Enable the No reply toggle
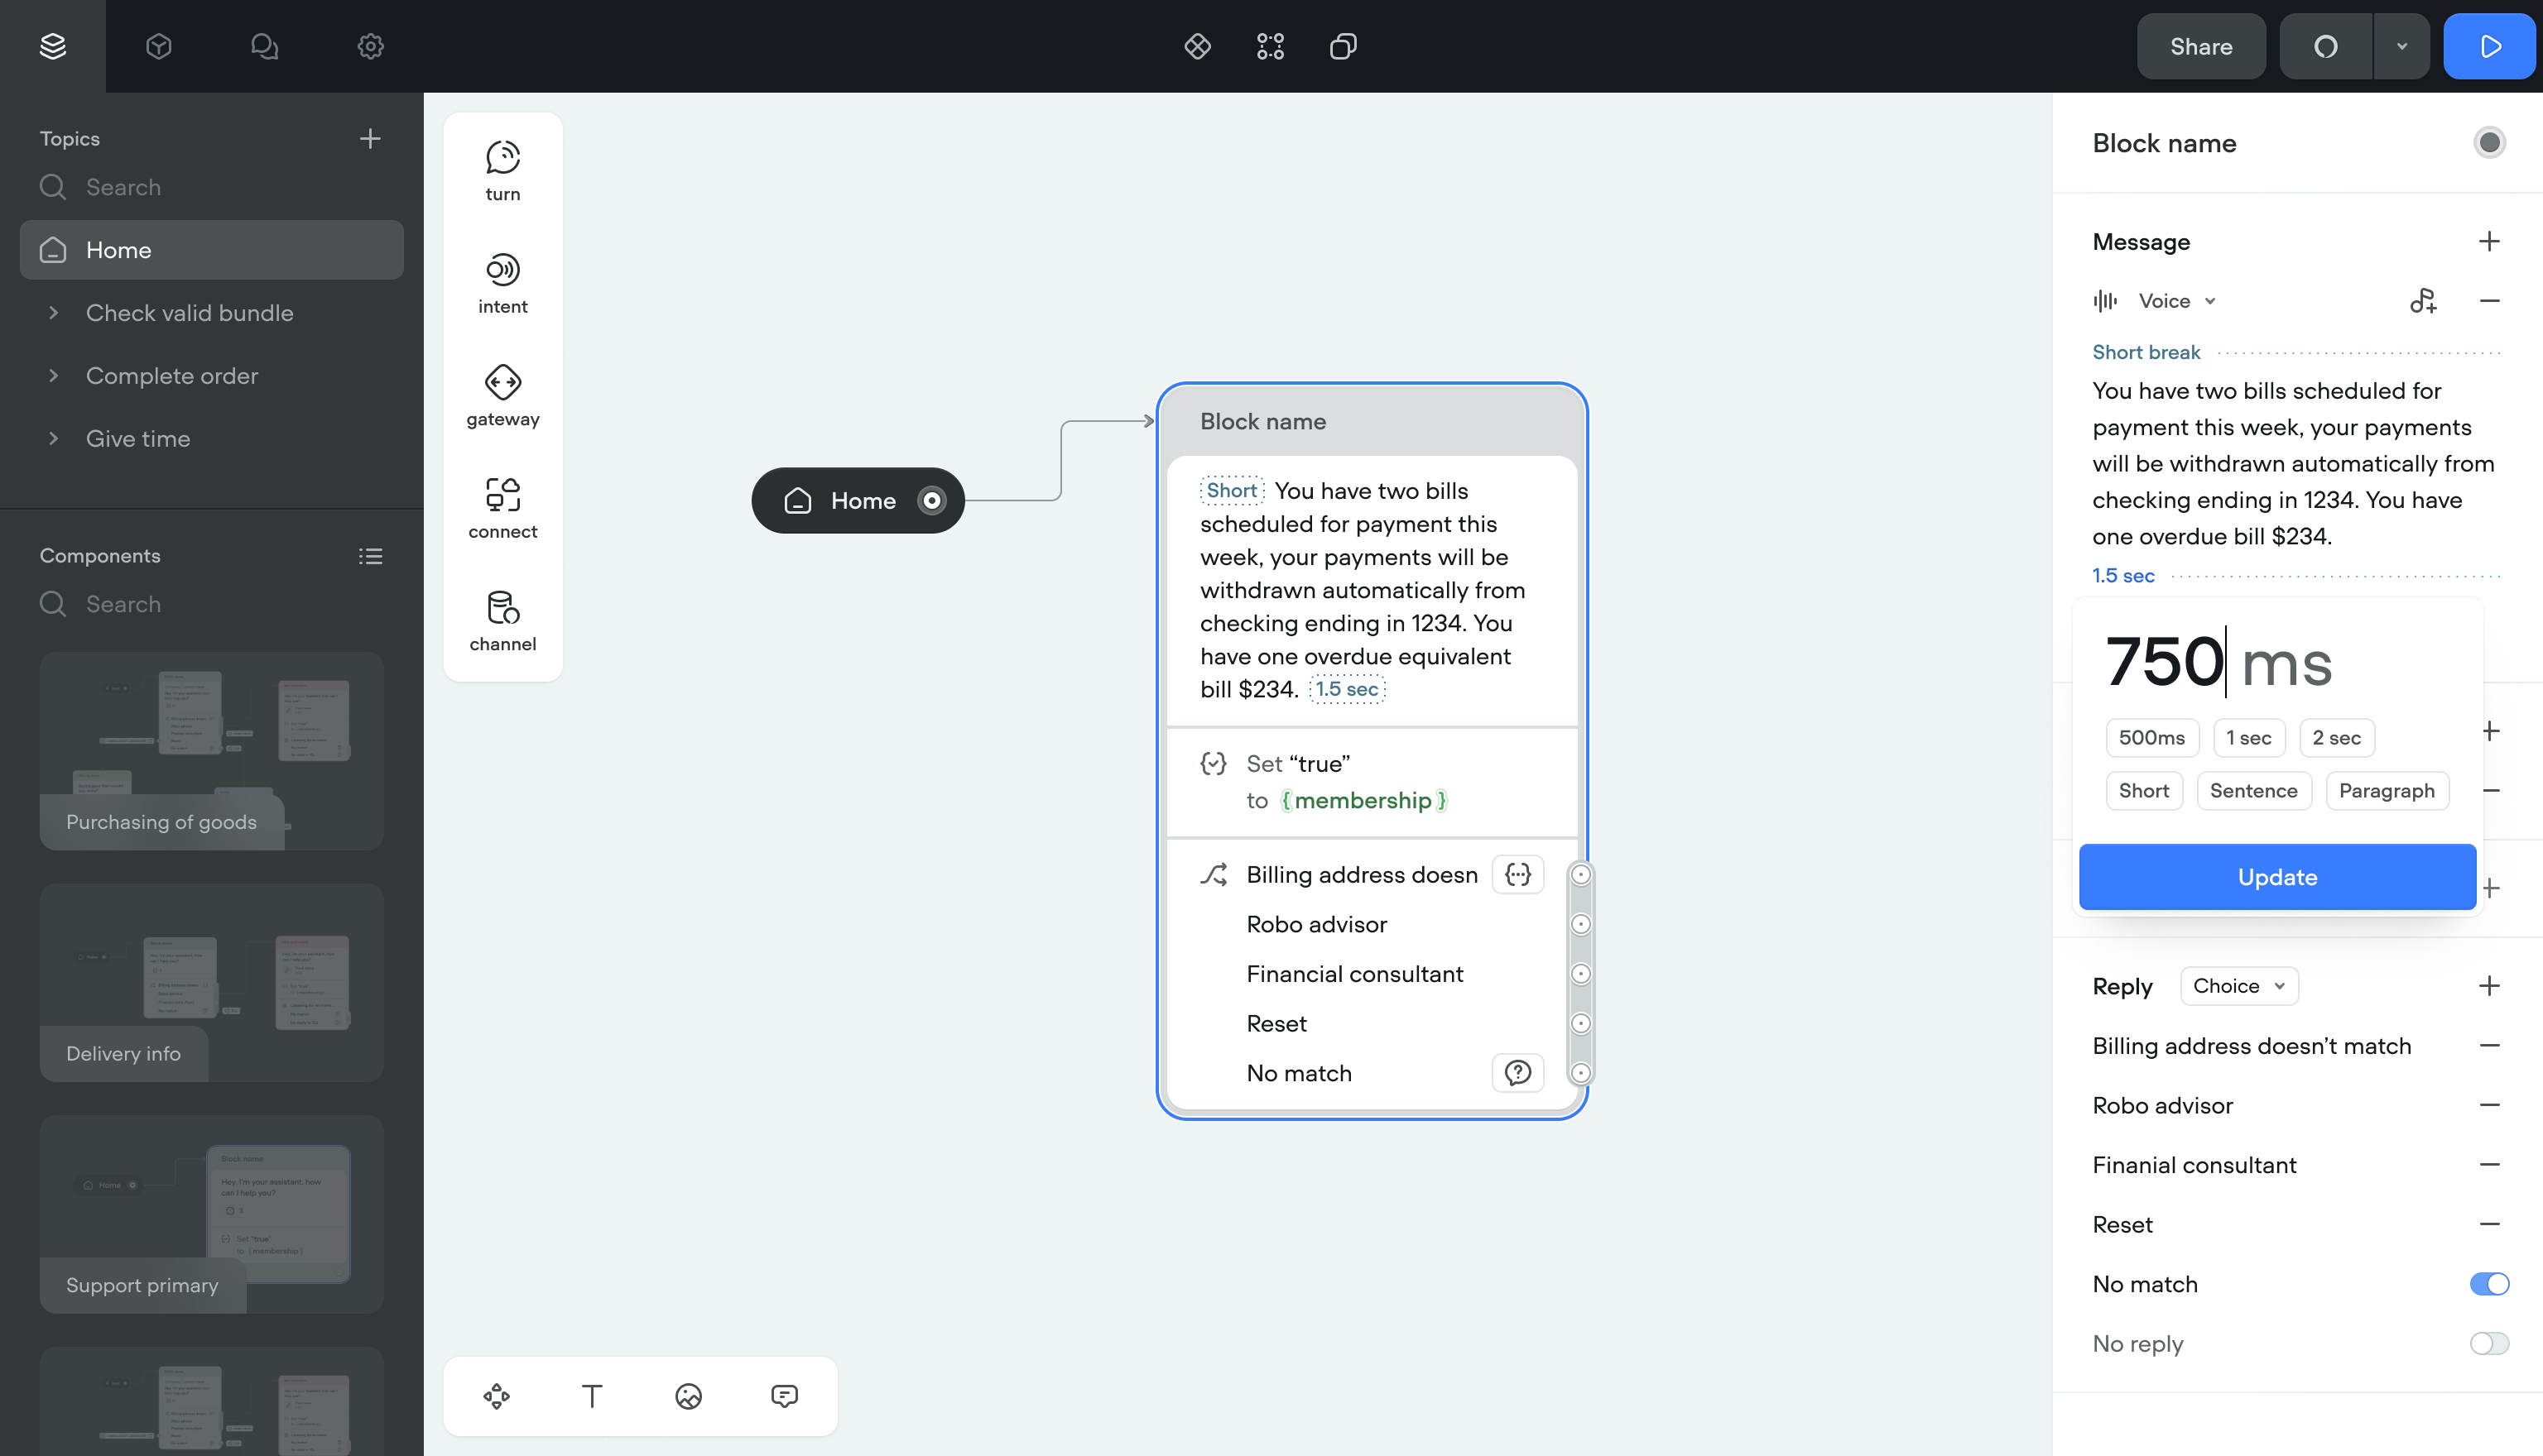This screenshot has width=2543, height=1456. click(x=2489, y=1343)
